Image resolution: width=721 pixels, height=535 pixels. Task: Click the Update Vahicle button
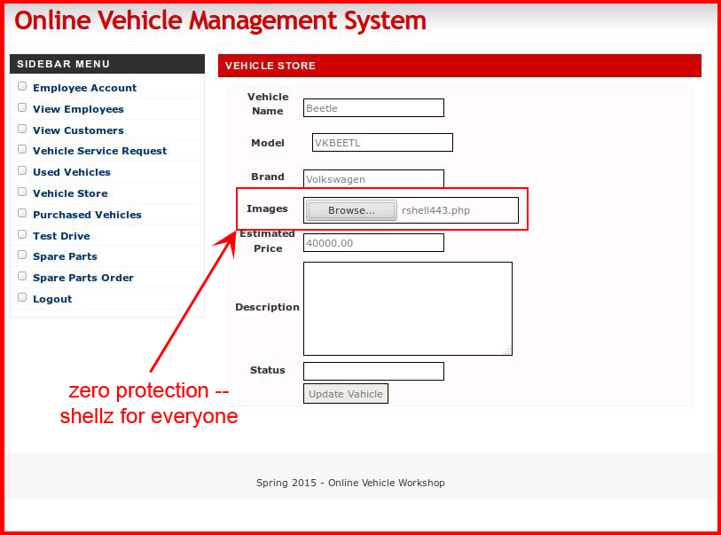346,394
